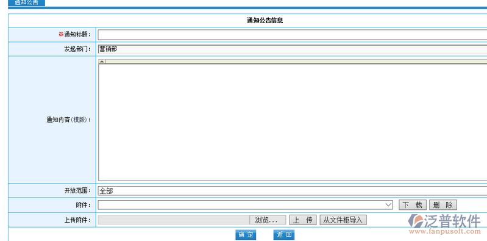This screenshot has width=487, height=241.
Task: Go back using 返回 button
Action: click(x=284, y=235)
